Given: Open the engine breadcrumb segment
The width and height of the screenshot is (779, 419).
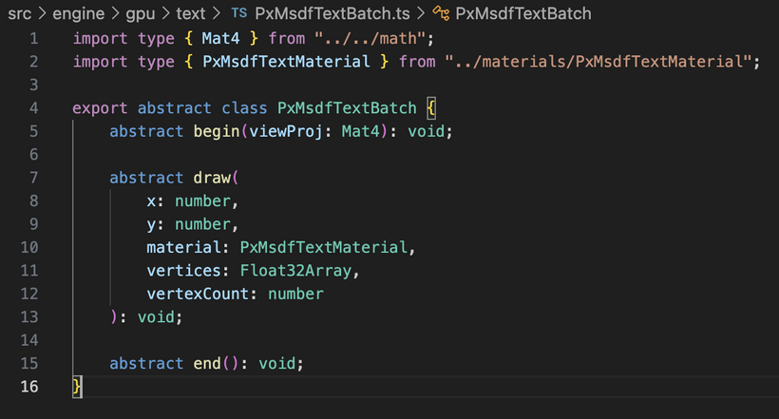Looking at the screenshot, I should click(77, 14).
